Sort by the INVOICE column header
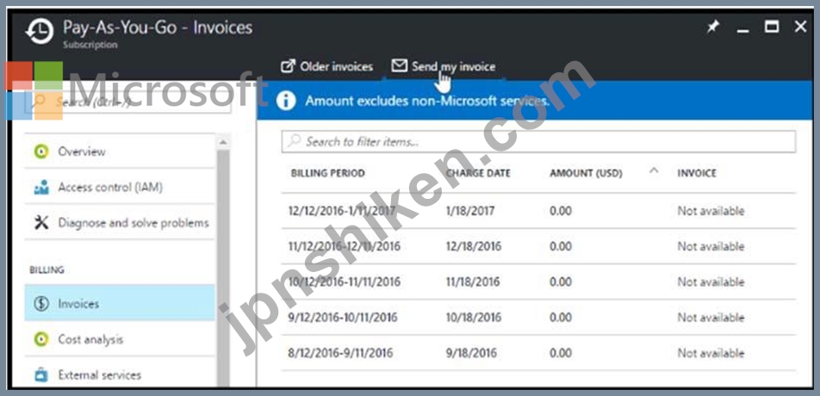The width and height of the screenshot is (820, 396). pyautogui.click(x=697, y=173)
